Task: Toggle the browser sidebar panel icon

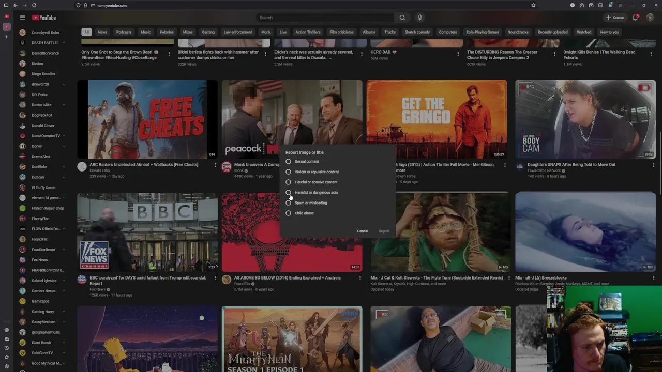Action: [x=6, y=5]
